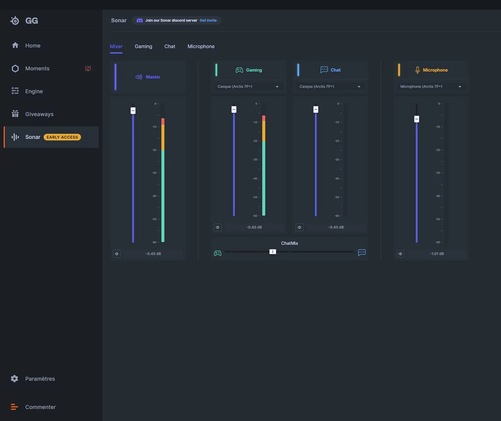Viewport: 501px width, 421px height.
Task: Click the Early Access badge
Action: tap(62, 137)
